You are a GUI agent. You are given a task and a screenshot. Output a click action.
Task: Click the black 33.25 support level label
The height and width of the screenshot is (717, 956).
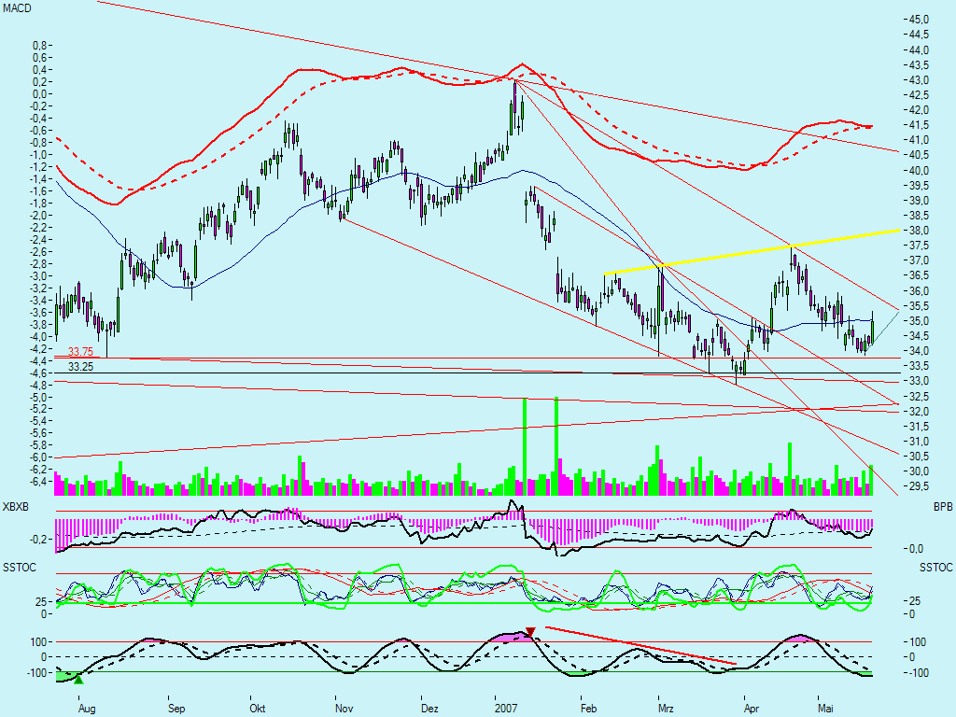tap(80, 366)
